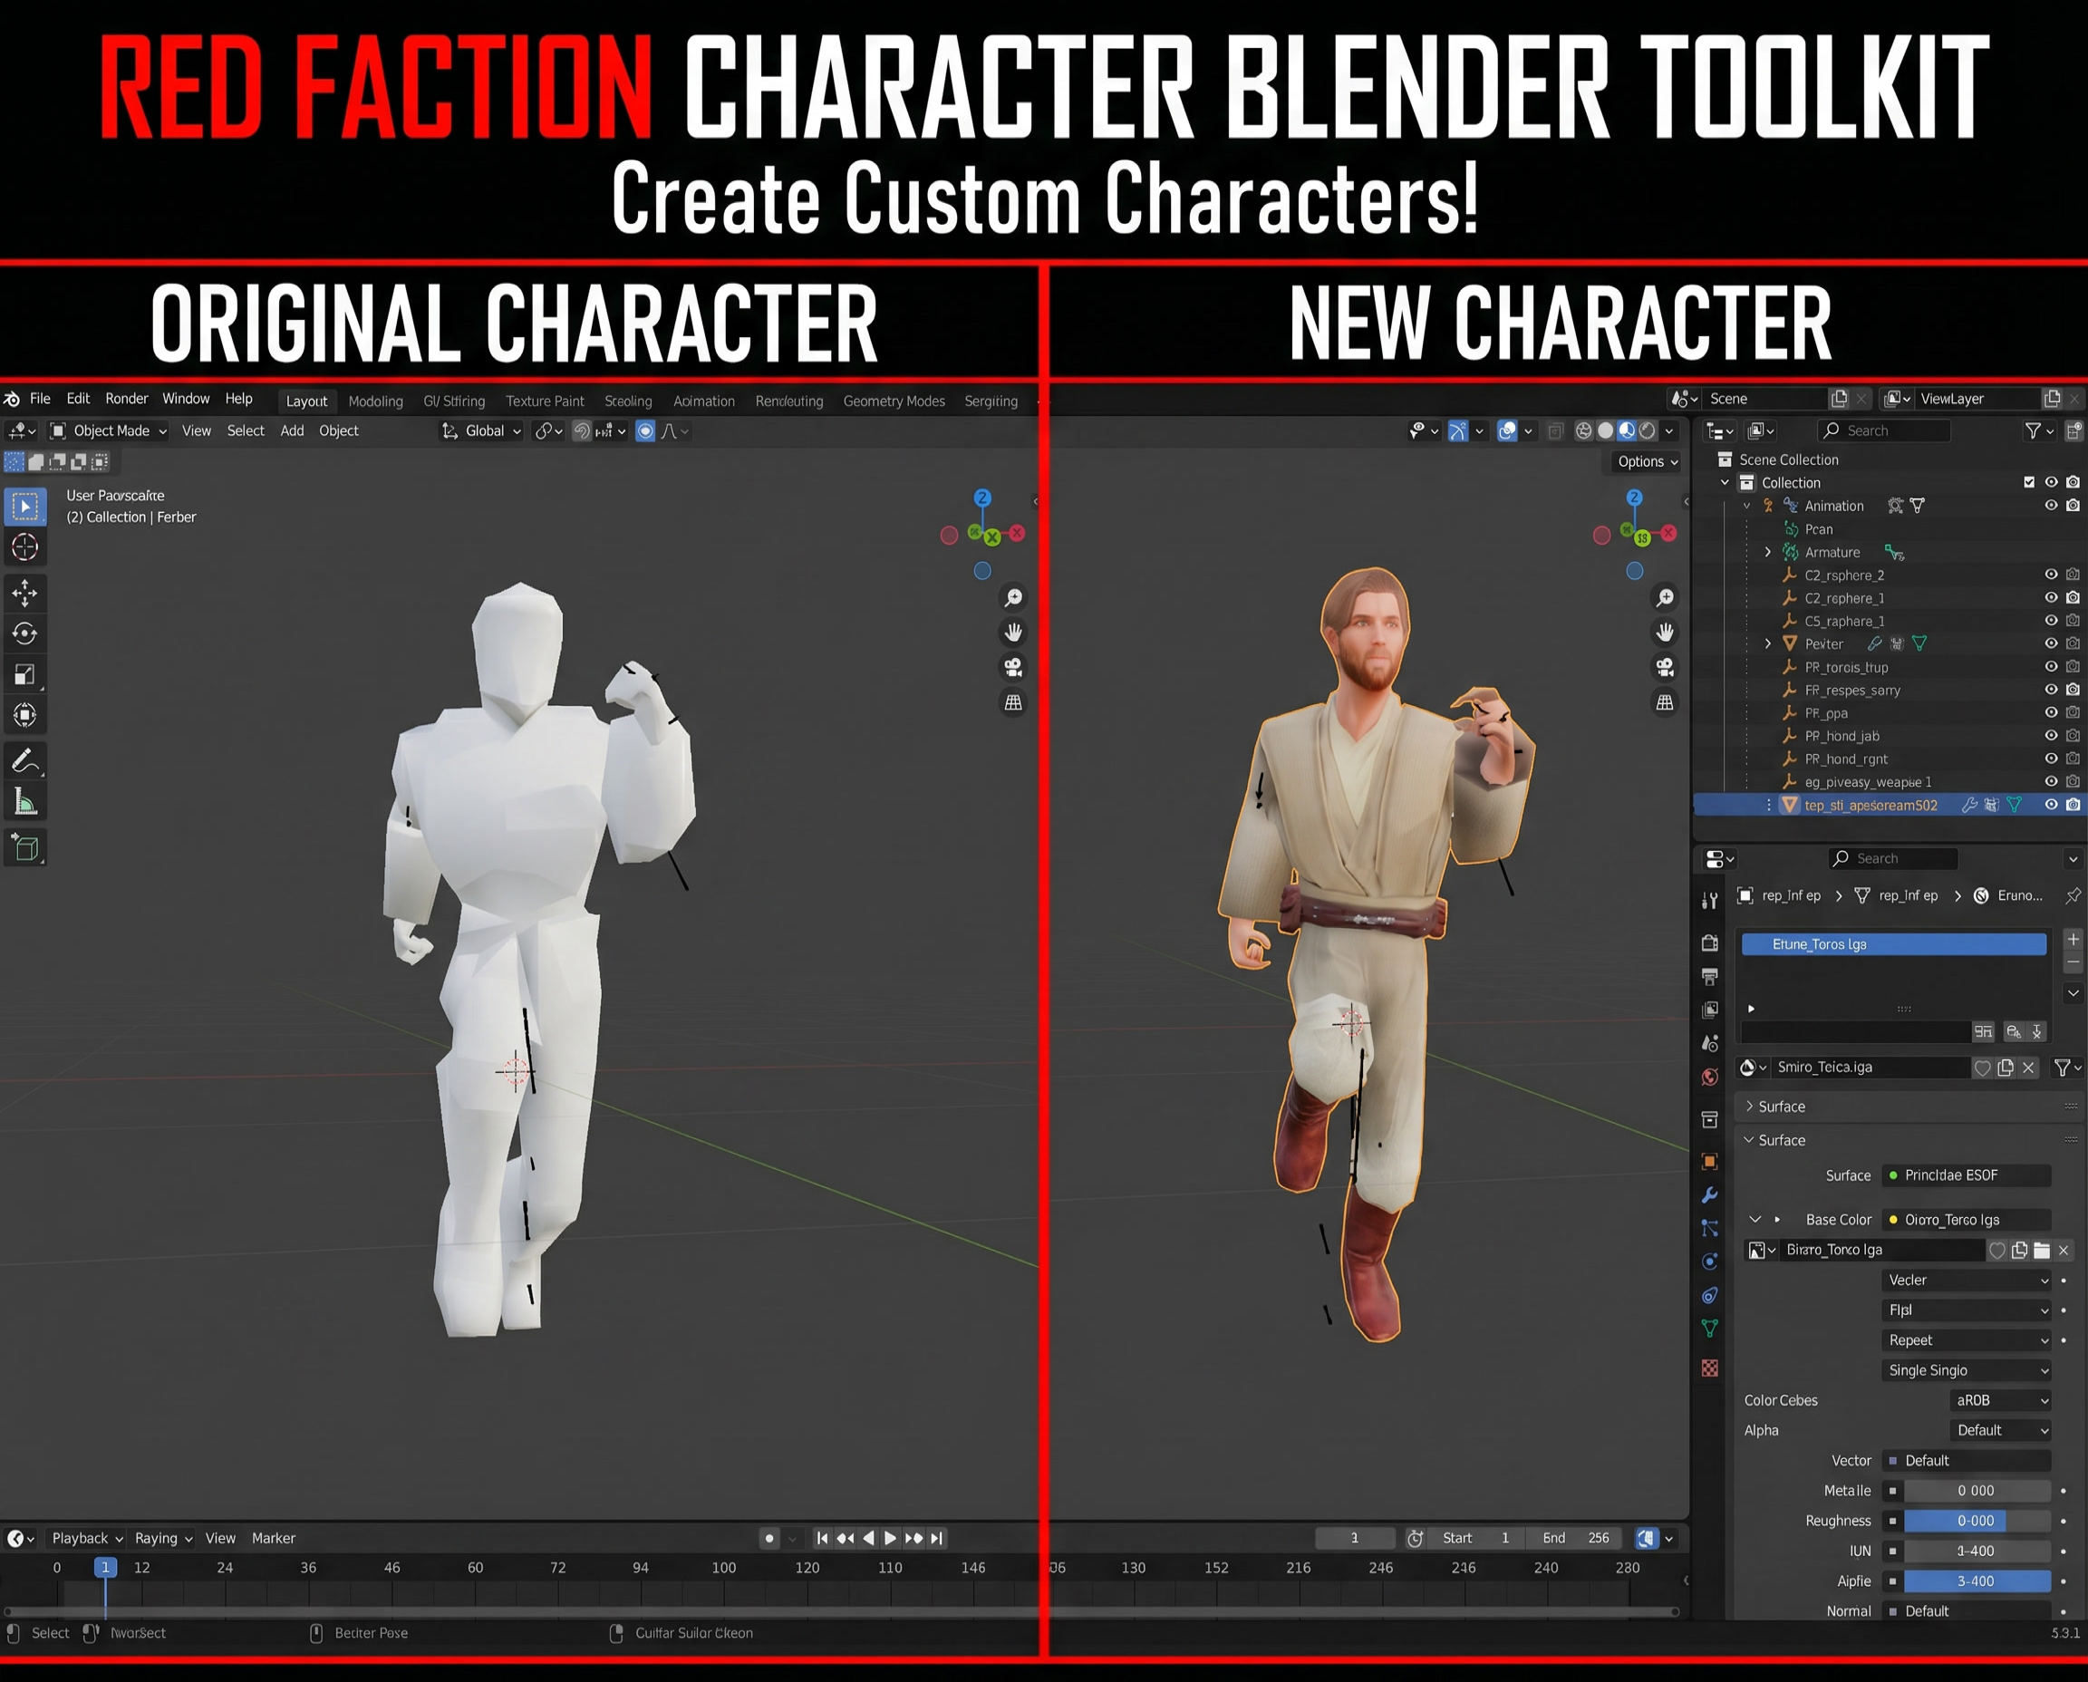Open the Repeat extension dropdown
Screen dimensions: 2088x1682
click(1967, 1340)
